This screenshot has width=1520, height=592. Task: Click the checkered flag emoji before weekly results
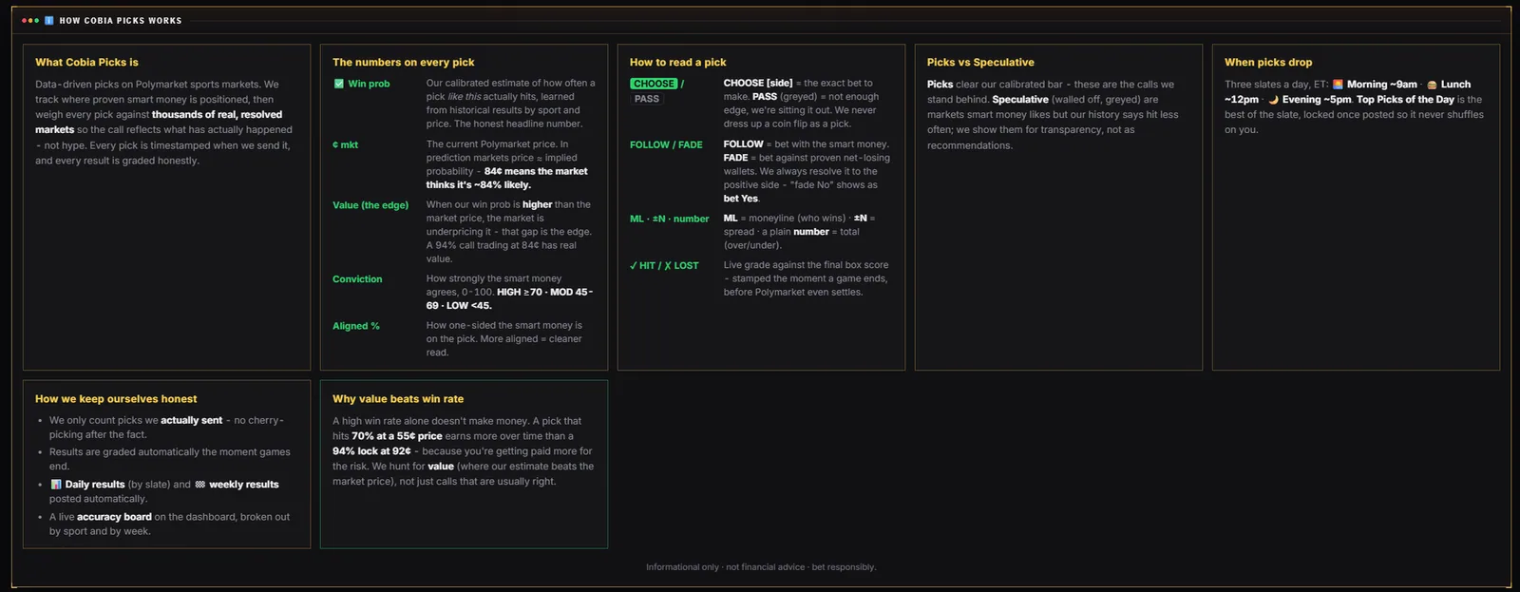(x=199, y=485)
